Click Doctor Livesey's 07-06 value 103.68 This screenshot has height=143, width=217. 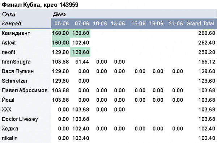[81, 119]
